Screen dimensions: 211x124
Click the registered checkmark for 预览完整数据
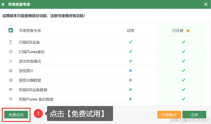(183, 80)
